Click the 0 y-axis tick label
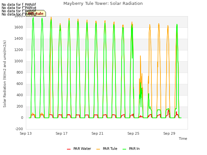This screenshot has height=155, width=207. click(22, 118)
